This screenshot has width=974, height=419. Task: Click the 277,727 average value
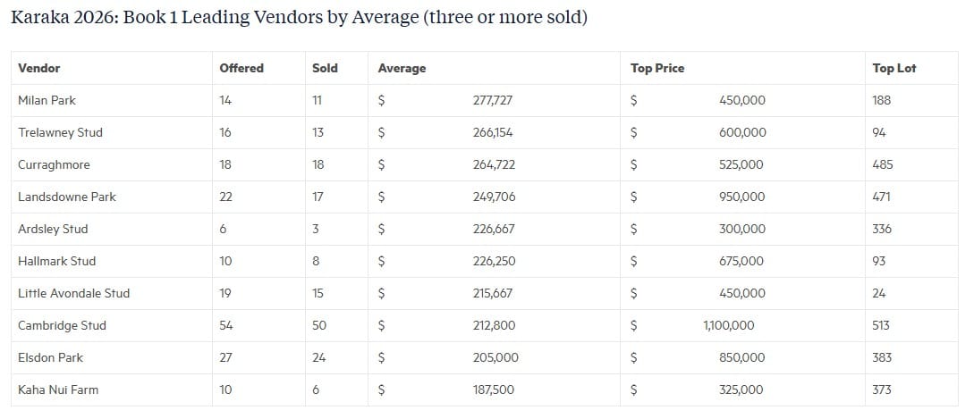(x=493, y=101)
